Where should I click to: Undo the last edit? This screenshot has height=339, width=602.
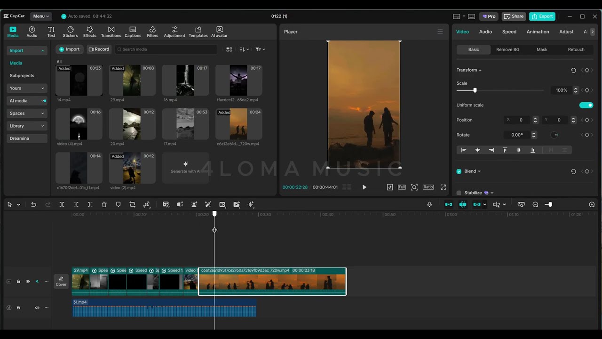(33, 204)
